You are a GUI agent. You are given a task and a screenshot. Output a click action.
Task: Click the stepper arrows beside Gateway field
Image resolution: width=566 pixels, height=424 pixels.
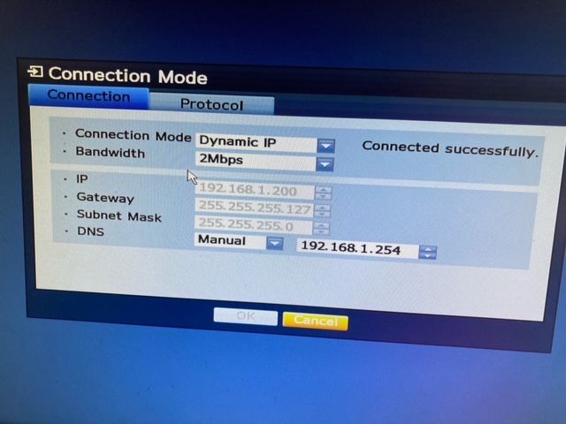(x=322, y=211)
